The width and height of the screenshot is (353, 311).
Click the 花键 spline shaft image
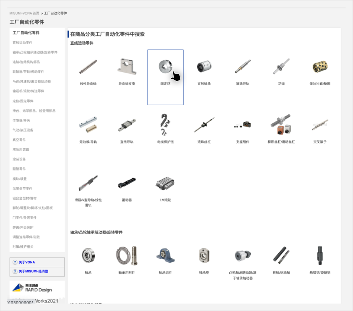[x=281, y=67]
